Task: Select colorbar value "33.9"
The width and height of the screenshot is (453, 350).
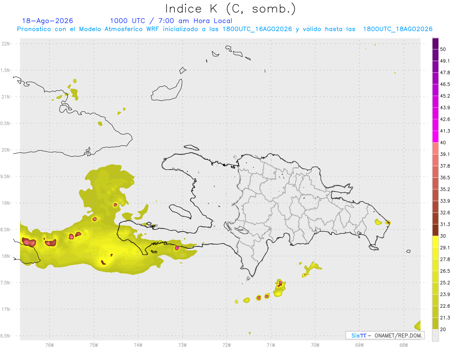Action: (x=445, y=201)
